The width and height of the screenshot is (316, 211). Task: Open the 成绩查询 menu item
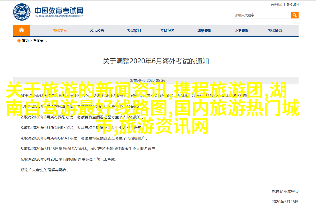(204, 31)
